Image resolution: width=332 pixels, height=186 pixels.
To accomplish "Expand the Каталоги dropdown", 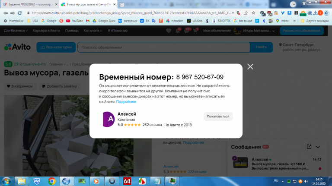I will [93, 31].
